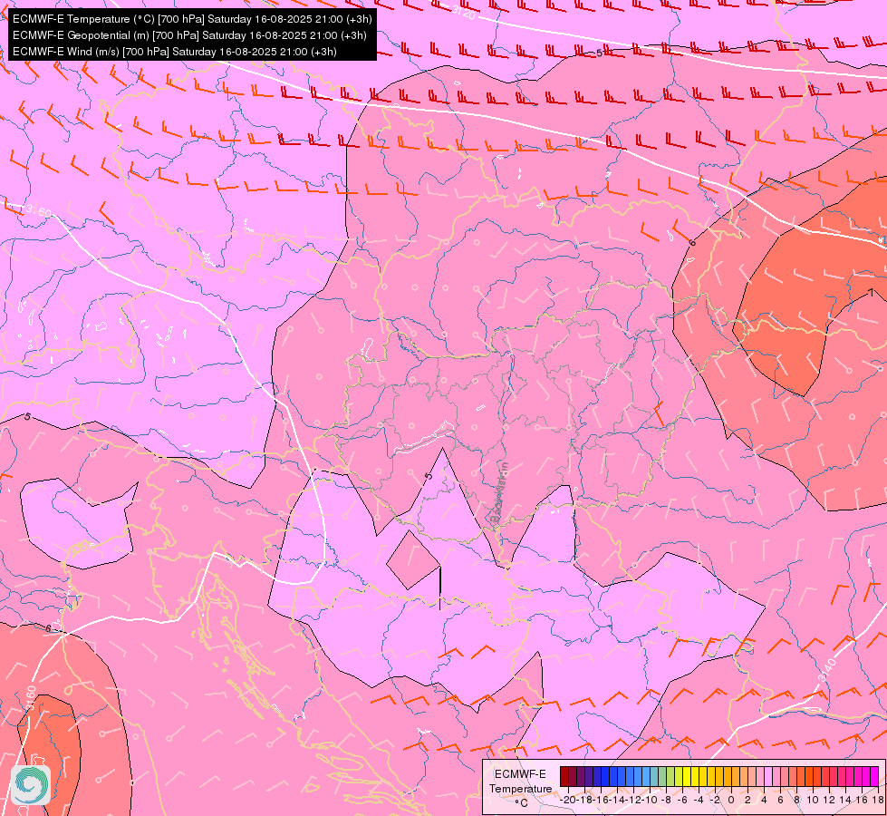Click the legend tick value -20
The width and height of the screenshot is (887, 816).
click(568, 800)
